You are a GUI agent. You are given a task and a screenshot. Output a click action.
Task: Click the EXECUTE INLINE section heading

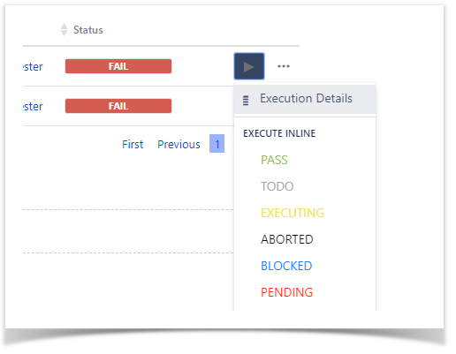[279, 133]
